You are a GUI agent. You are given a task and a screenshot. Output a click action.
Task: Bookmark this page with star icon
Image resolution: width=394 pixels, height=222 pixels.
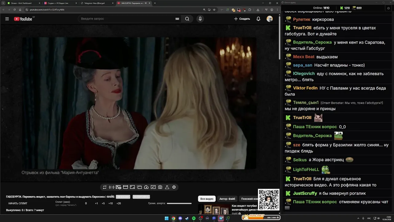214,10
